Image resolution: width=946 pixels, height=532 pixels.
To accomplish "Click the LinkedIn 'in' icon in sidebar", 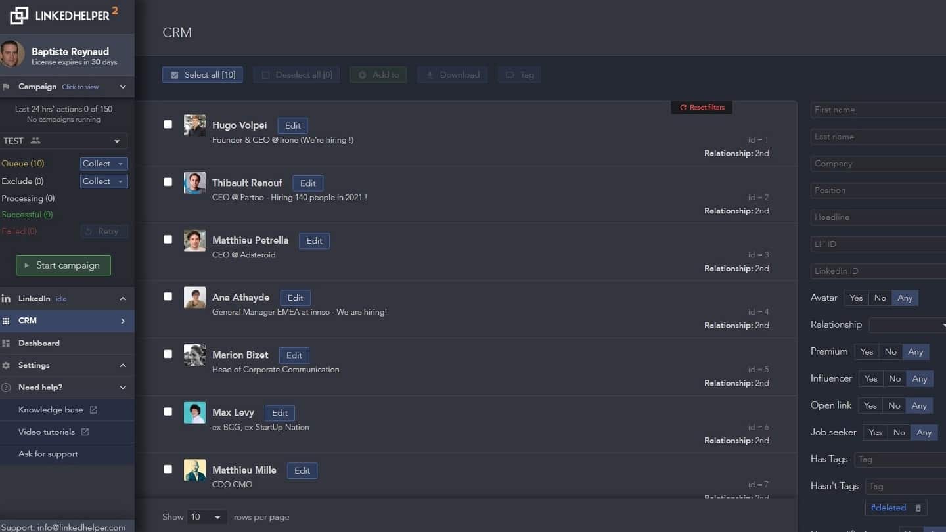I will [x=6, y=299].
